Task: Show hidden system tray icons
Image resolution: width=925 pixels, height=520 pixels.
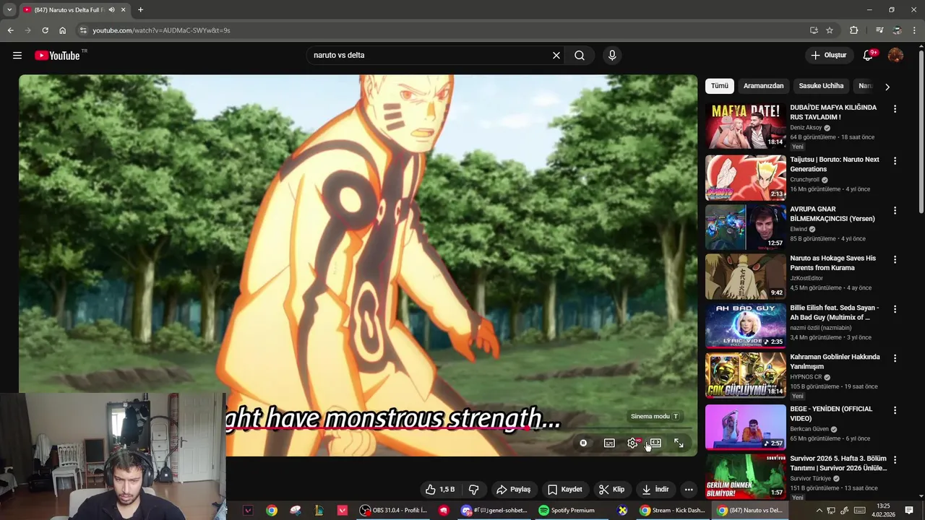Action: [x=819, y=511]
